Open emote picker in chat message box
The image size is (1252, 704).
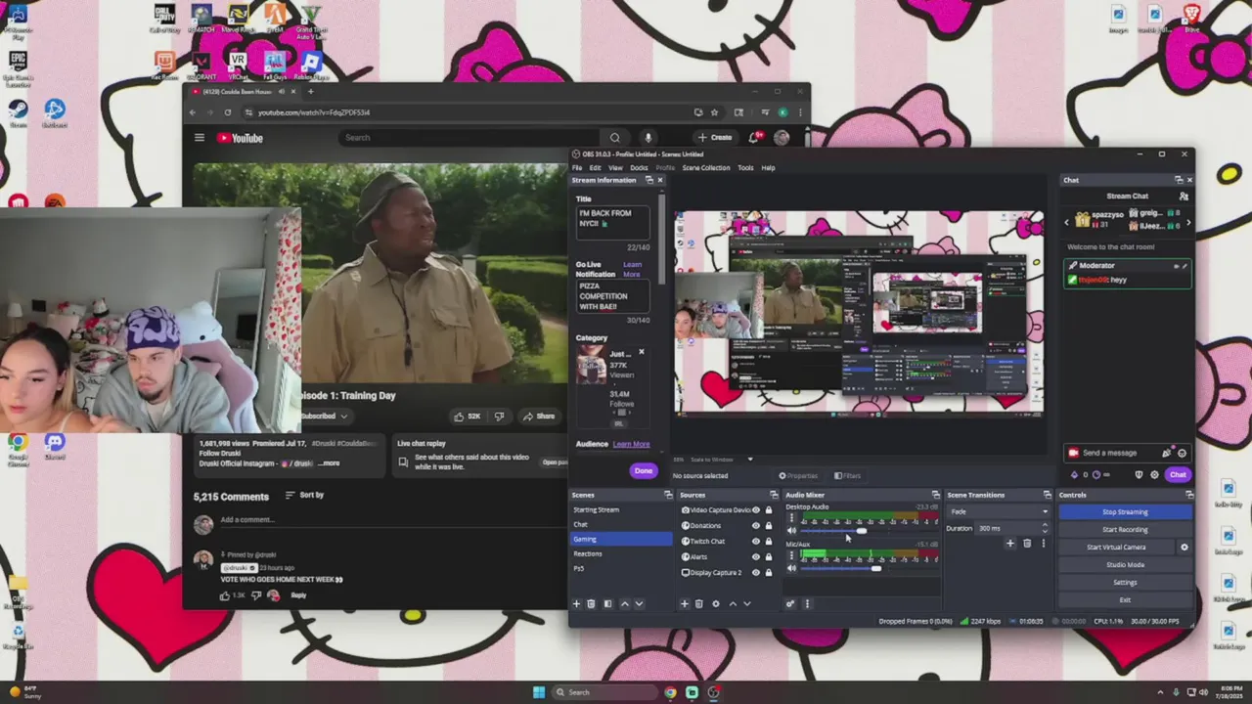point(1182,453)
